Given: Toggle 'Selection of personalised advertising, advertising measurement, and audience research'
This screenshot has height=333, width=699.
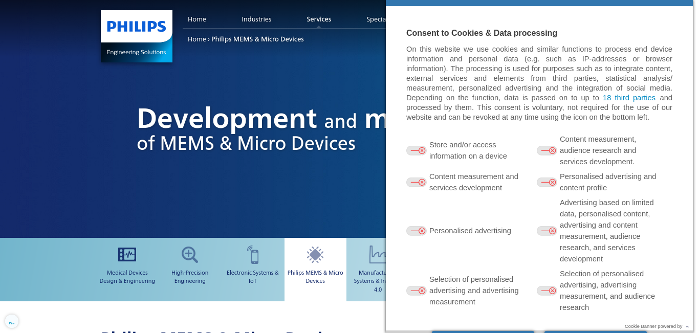Looking at the screenshot, I should tap(547, 291).
